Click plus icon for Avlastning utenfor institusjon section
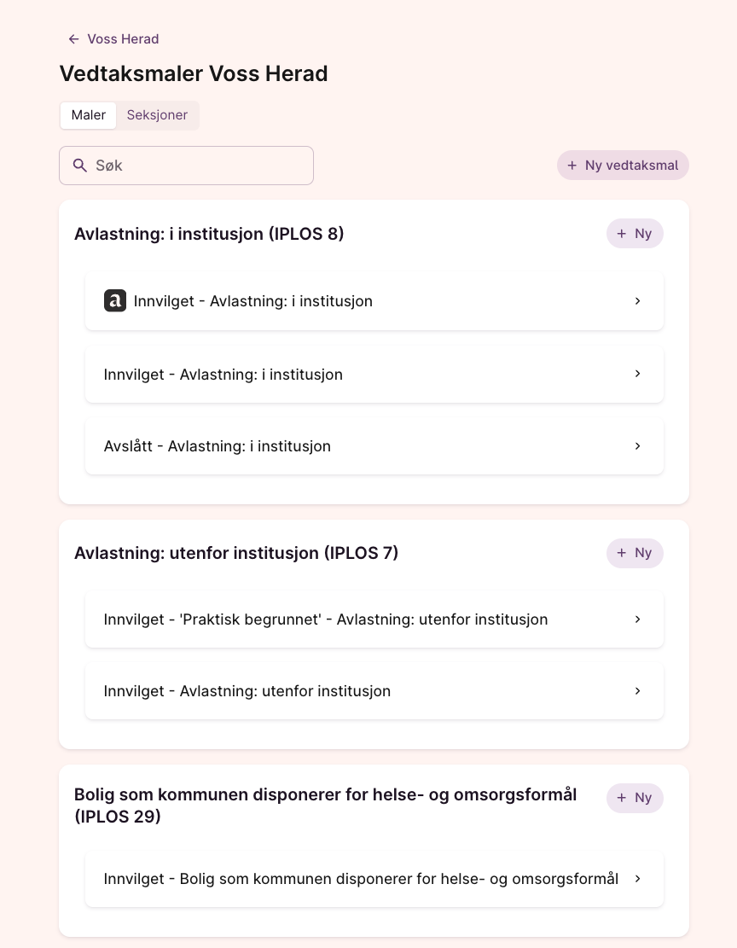737x948 pixels. point(622,553)
